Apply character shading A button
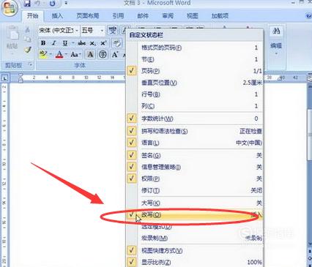The height and width of the screenshot is (267, 312). (90, 54)
